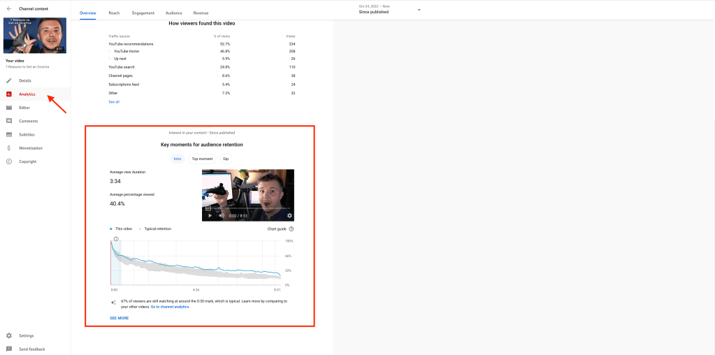This screenshot has width=715, height=355.
Task: Click See all under traffic sources
Action: 114,102
